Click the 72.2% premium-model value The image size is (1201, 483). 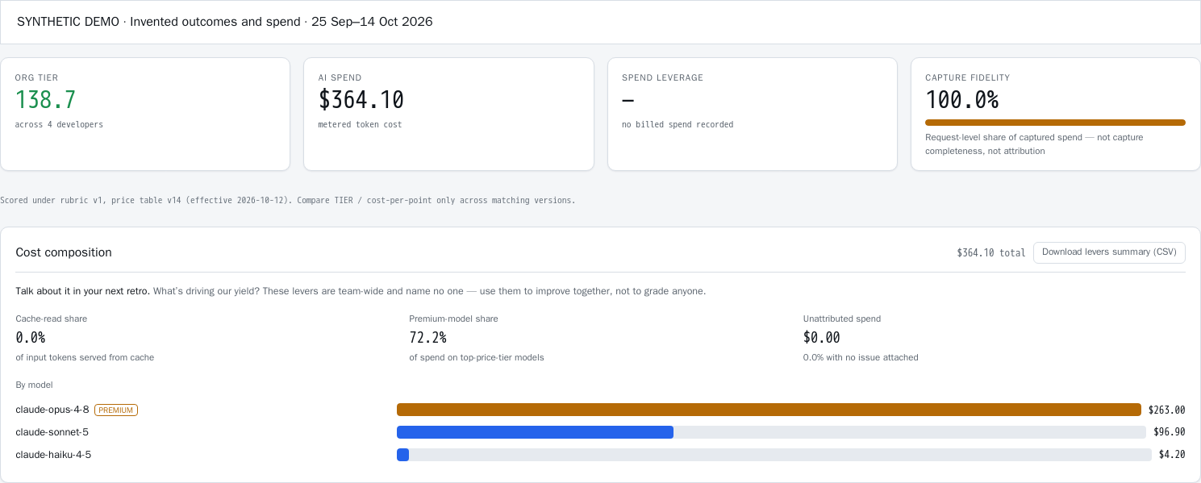point(427,338)
